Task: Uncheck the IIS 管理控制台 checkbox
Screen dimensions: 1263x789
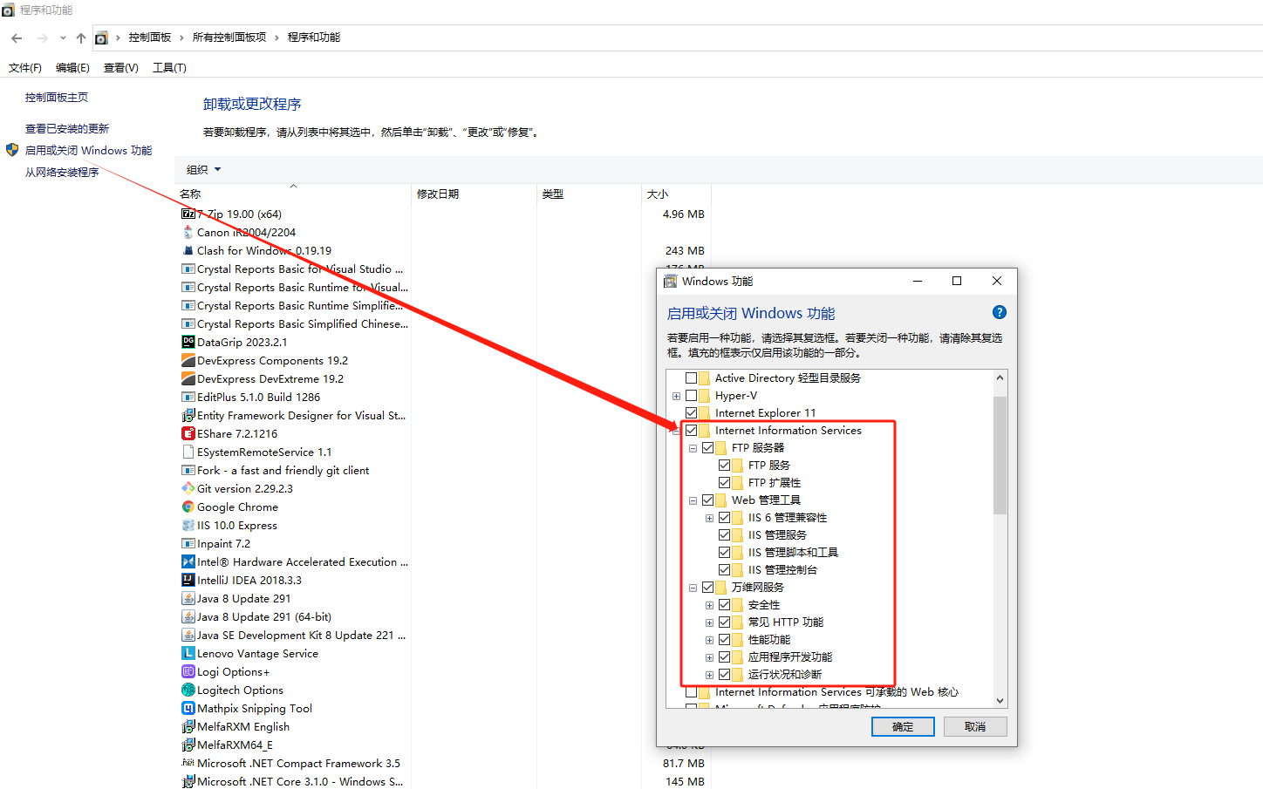Action: click(x=724, y=569)
